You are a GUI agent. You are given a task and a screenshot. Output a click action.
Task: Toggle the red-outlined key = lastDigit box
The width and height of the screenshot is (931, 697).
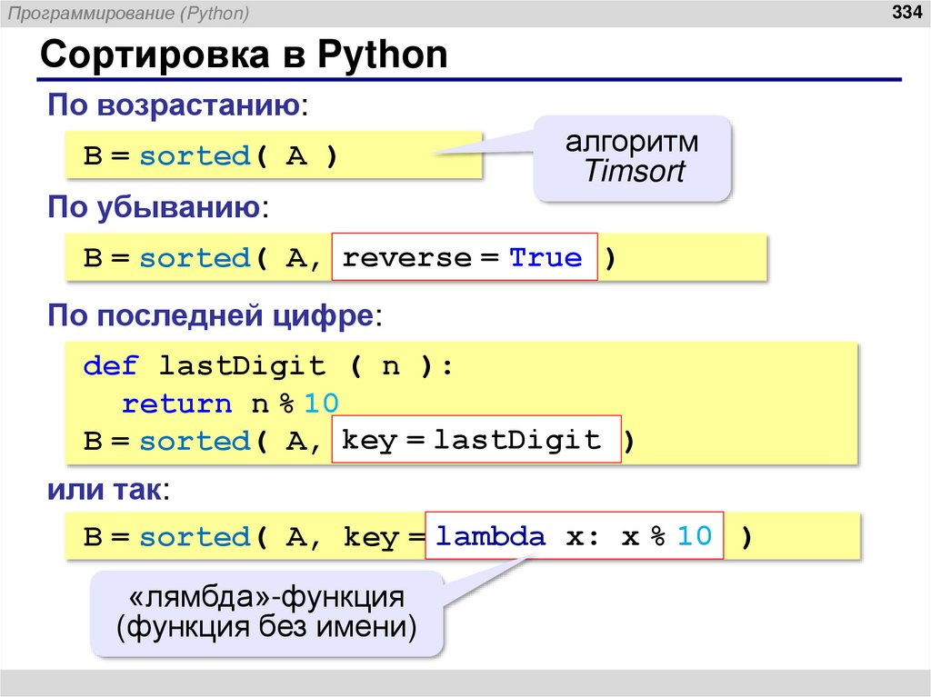click(x=477, y=440)
